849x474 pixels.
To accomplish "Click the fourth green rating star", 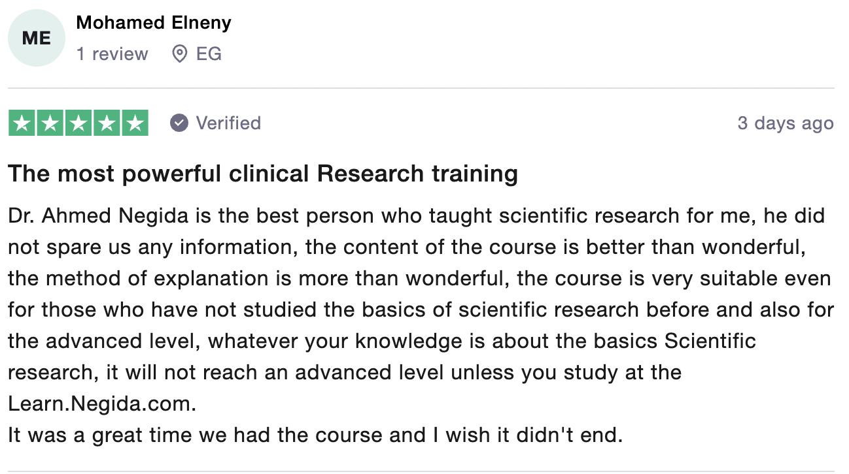I will pos(107,123).
